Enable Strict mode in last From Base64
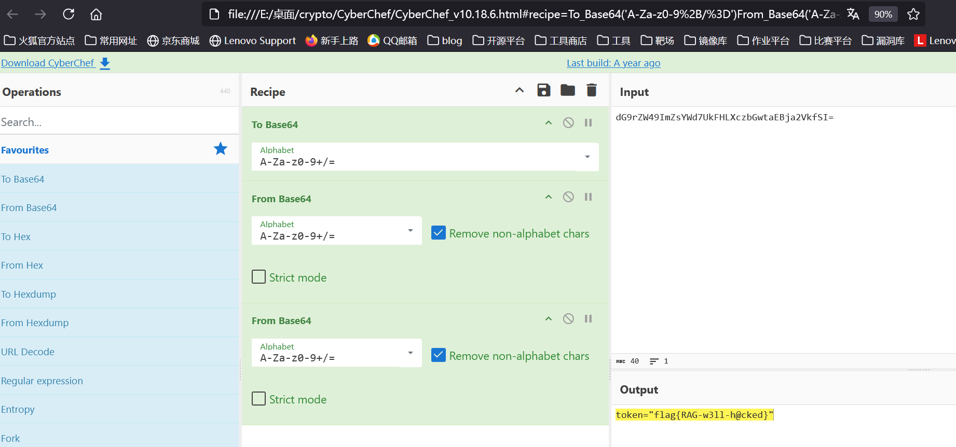The image size is (956, 447). coord(258,399)
